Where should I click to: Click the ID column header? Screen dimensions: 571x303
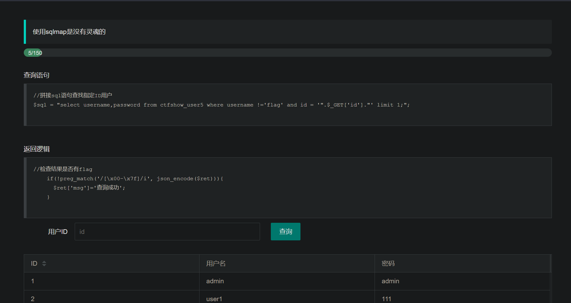click(x=111, y=264)
